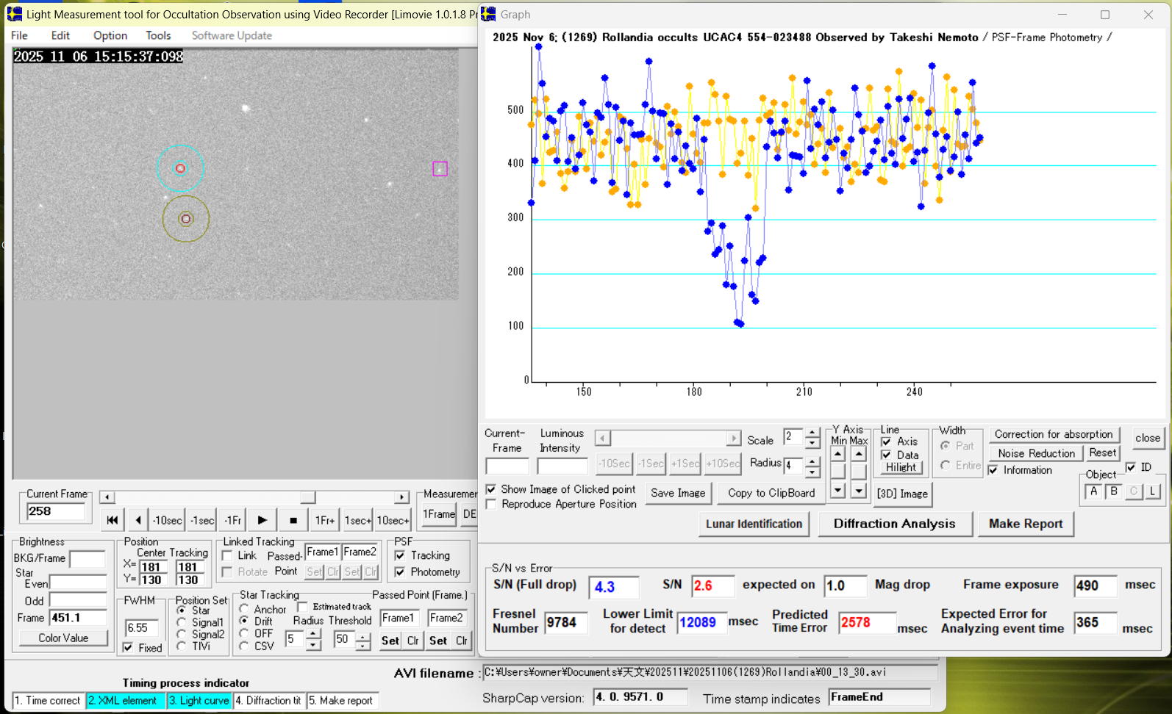Image resolution: width=1172 pixels, height=714 pixels.
Task: Stop video playback with the stop button
Action: 293,520
